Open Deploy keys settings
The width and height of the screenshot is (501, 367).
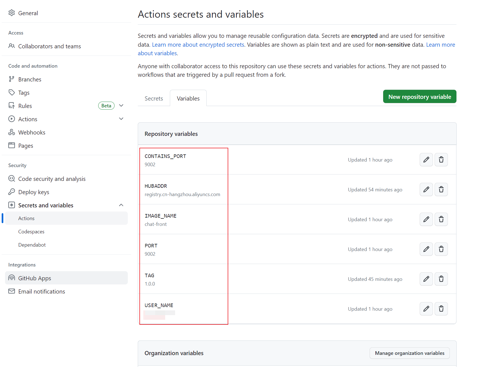(66, 192)
